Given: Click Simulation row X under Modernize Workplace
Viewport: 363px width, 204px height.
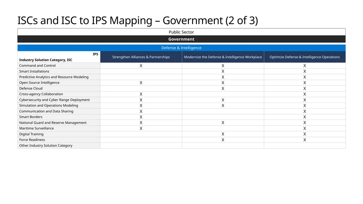Looking at the screenshot, I should pos(223,105).
